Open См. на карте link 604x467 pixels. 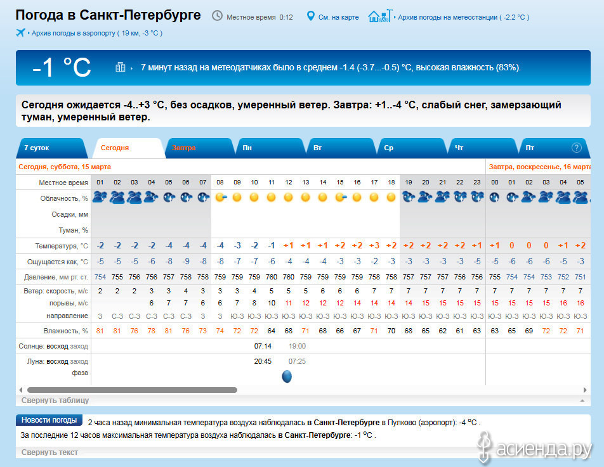point(338,17)
